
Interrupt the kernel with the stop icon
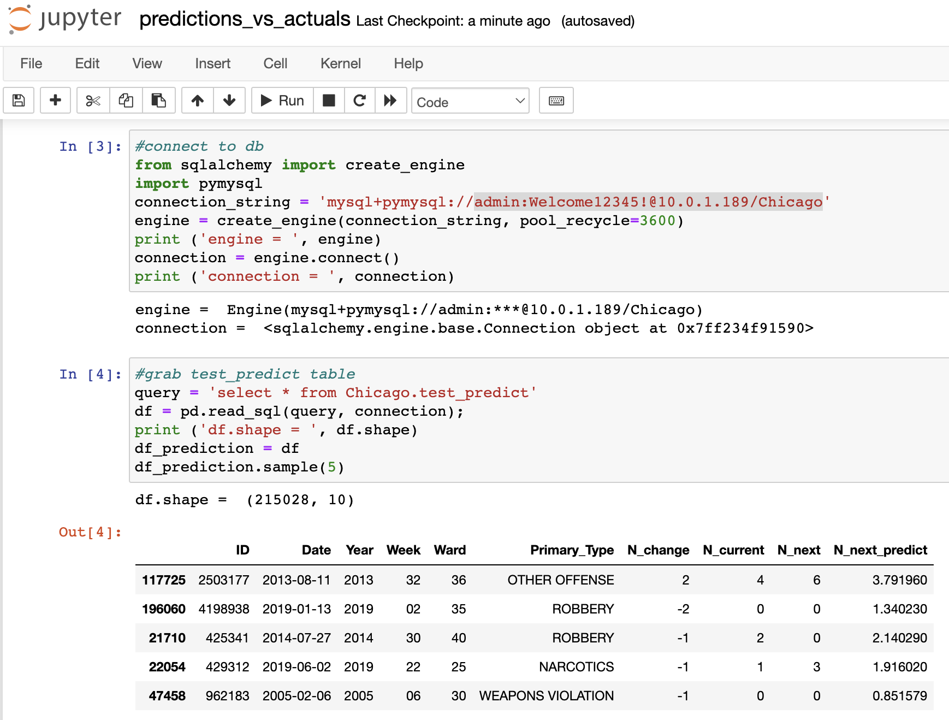(x=329, y=101)
